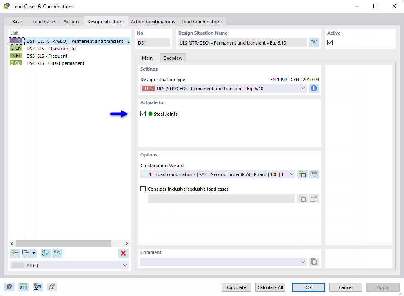
Task: Click the display settings icon in bottom toolbar
Action: (38, 287)
